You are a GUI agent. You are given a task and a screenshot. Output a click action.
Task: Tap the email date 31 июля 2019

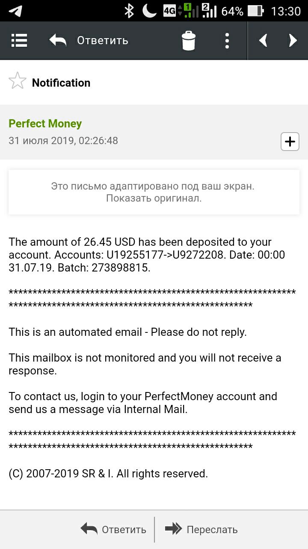pos(63,141)
